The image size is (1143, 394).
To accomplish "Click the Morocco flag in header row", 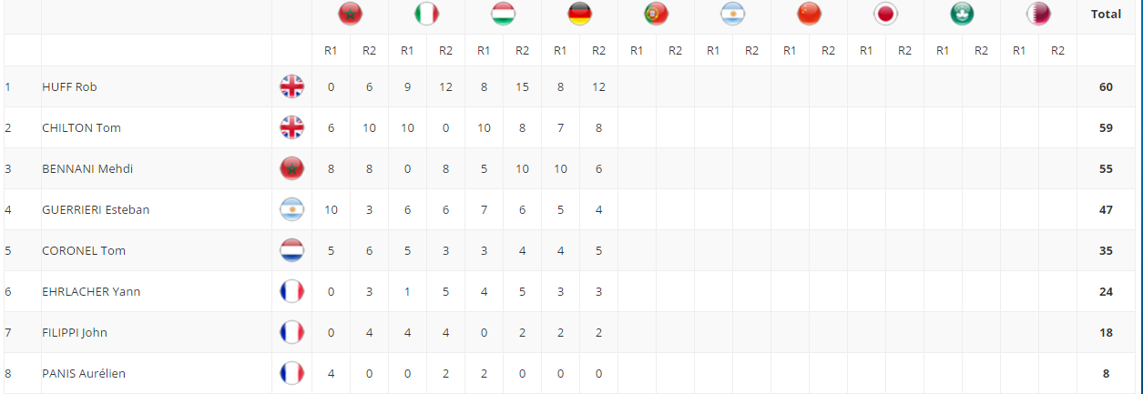I will [350, 14].
